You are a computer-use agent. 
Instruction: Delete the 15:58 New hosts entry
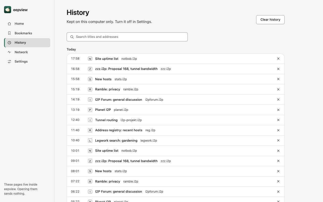278,79
